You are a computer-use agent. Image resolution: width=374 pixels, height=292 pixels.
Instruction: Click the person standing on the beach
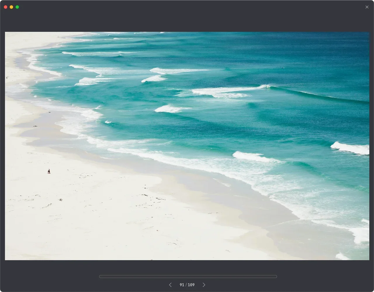[49, 171]
